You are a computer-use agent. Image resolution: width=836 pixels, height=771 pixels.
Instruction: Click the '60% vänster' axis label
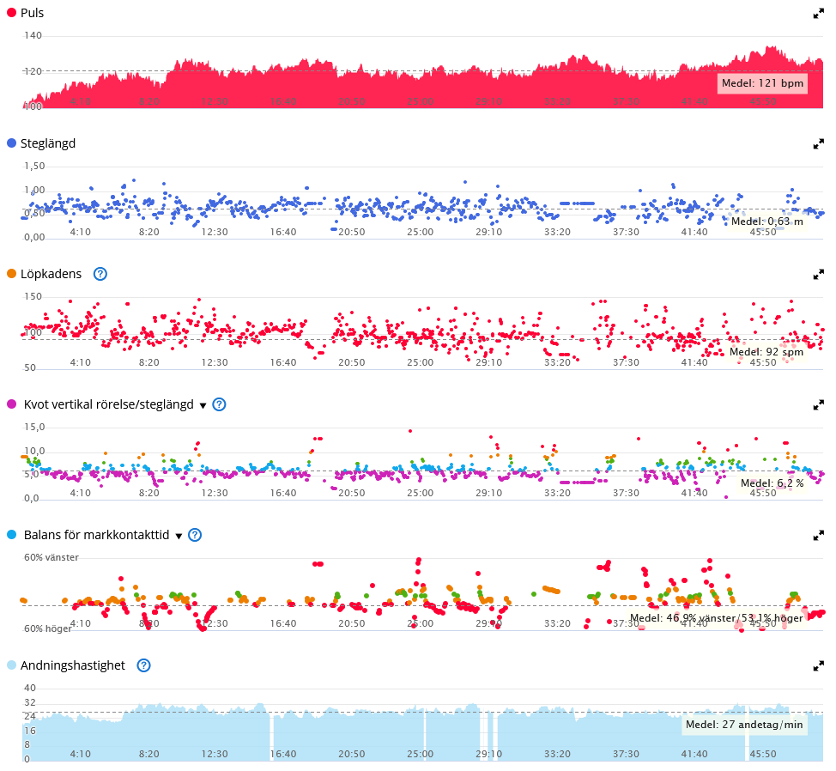51,558
